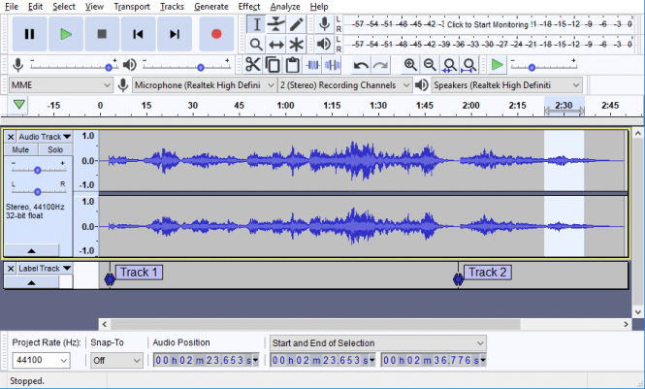Open the Speakers playback device dropdown
The height and width of the screenshot is (389, 645).
pyautogui.click(x=506, y=85)
